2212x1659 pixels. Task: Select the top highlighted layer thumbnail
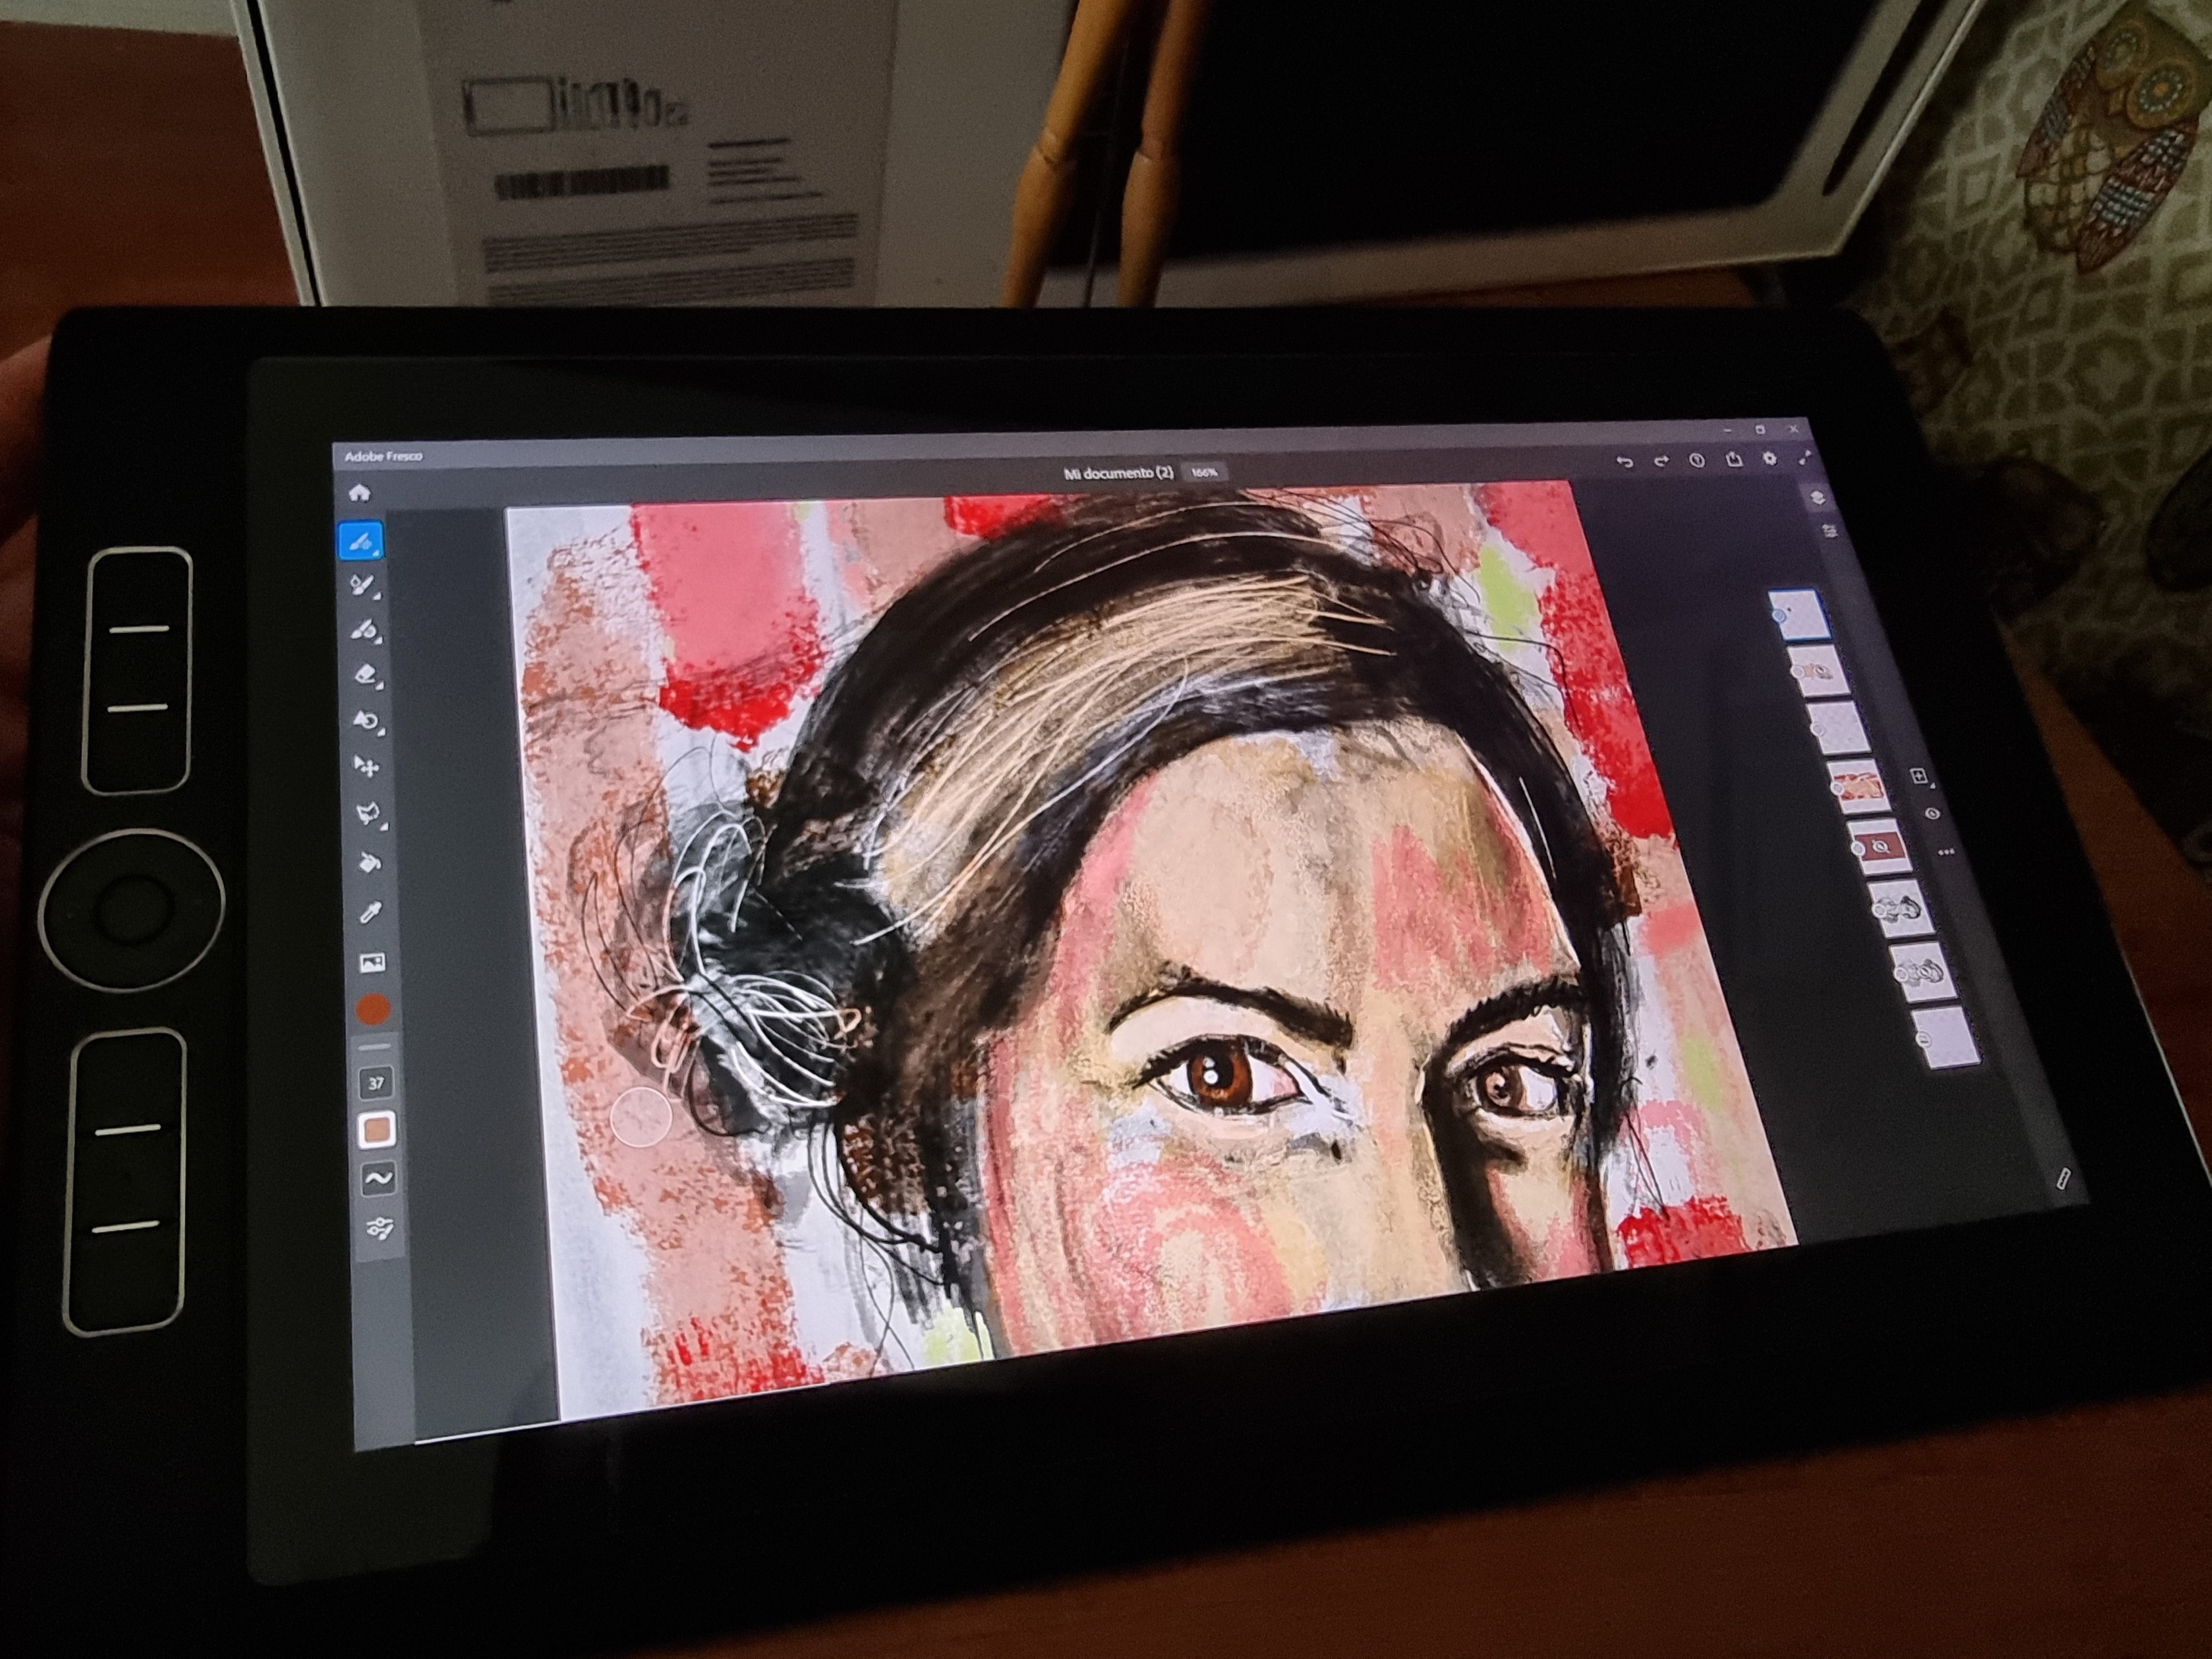pyautogui.click(x=1800, y=615)
